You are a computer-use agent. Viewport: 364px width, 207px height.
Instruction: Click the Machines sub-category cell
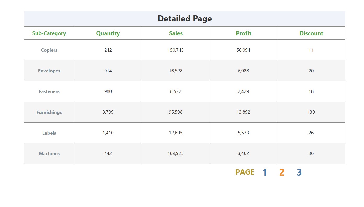pyautogui.click(x=49, y=154)
